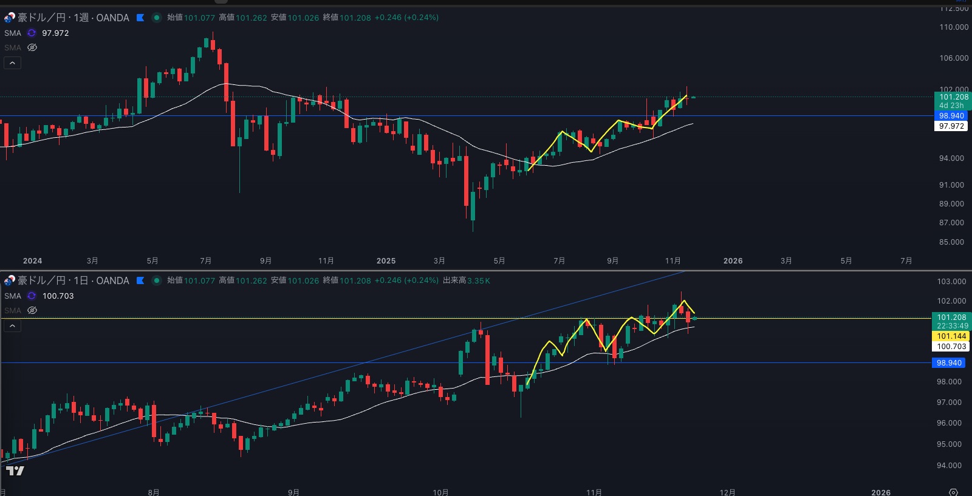Click the blue 98.940 price label in daily chart
This screenshot has width=972, height=496.
[x=948, y=362]
